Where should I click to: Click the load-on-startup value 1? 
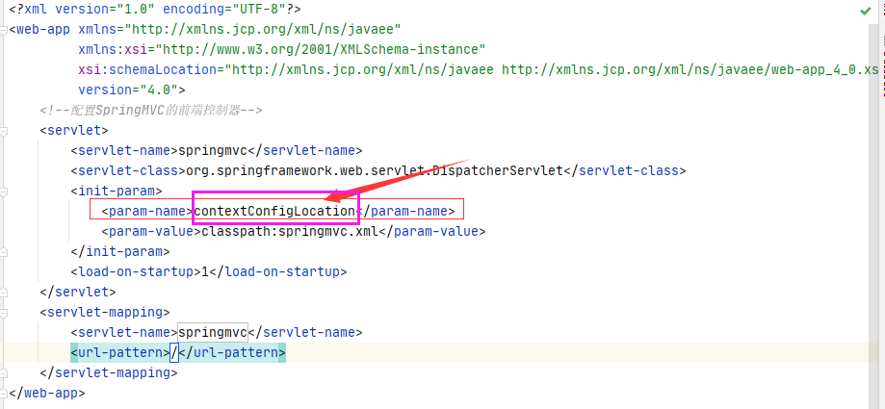click(205, 272)
